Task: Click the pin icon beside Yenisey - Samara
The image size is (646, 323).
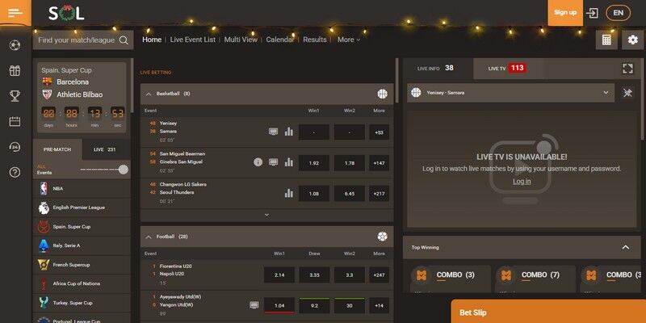Action: [x=627, y=93]
